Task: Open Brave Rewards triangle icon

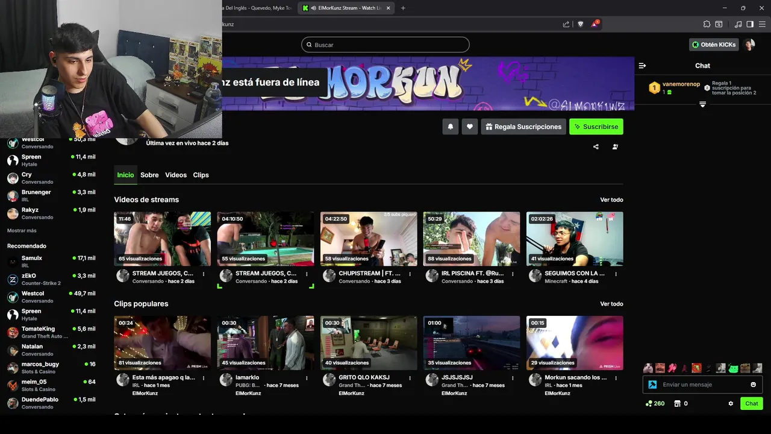Action: 595,24
